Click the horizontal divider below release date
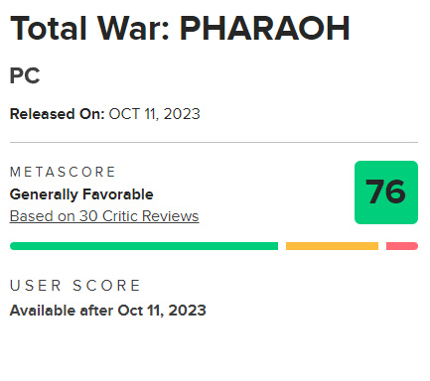430x381 pixels. [214, 142]
